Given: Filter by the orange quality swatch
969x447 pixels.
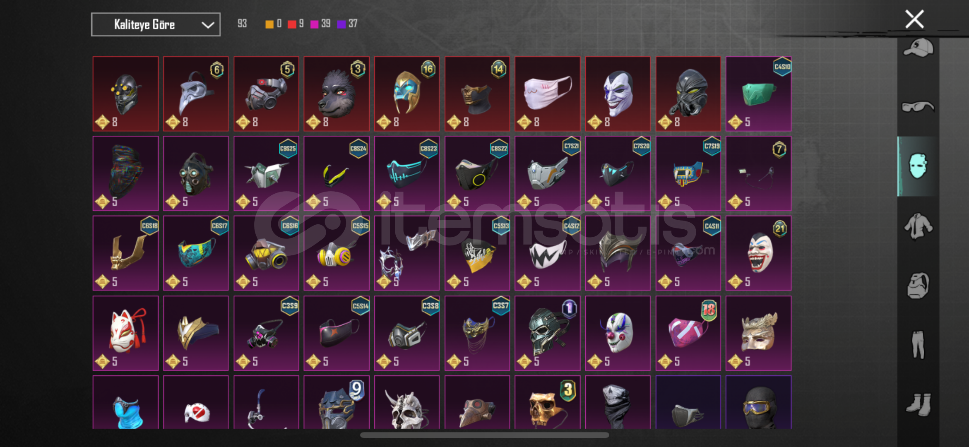Looking at the screenshot, I should tap(269, 24).
